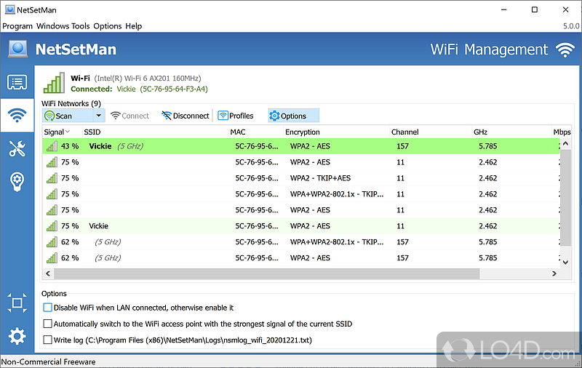
Task: Click the Profiles toolbar button
Action: point(235,116)
